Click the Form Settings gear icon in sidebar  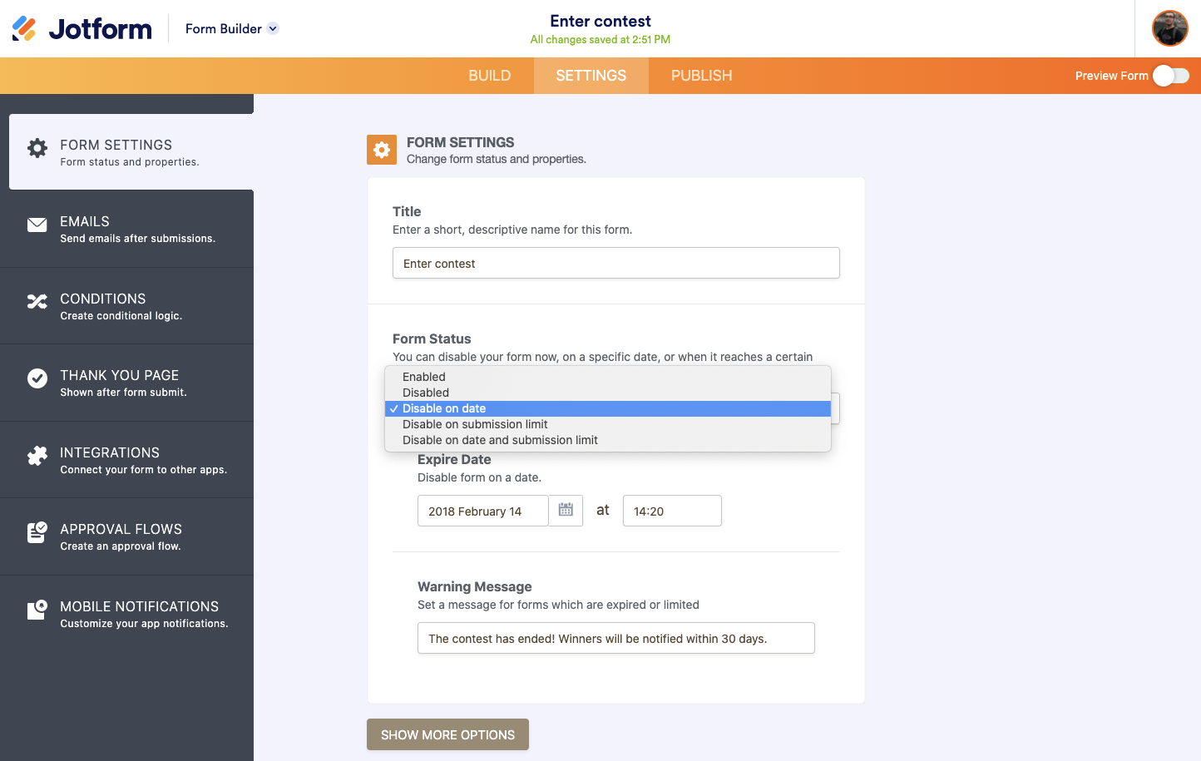point(37,147)
